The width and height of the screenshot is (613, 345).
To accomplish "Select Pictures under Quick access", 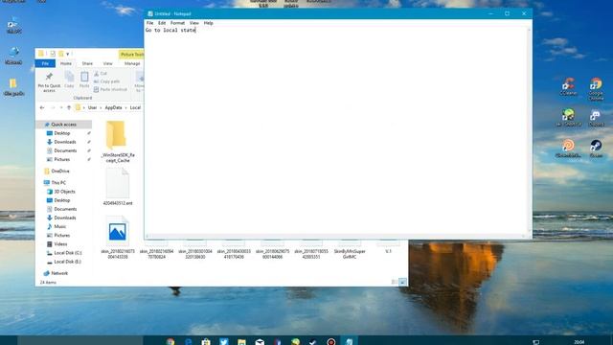I will coord(61,160).
